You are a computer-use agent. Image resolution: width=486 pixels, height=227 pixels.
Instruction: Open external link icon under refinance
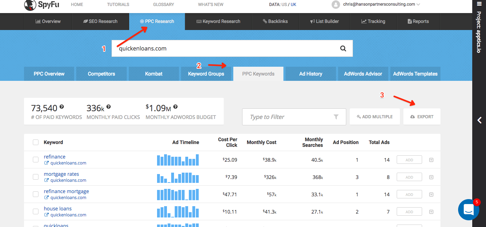click(46, 163)
